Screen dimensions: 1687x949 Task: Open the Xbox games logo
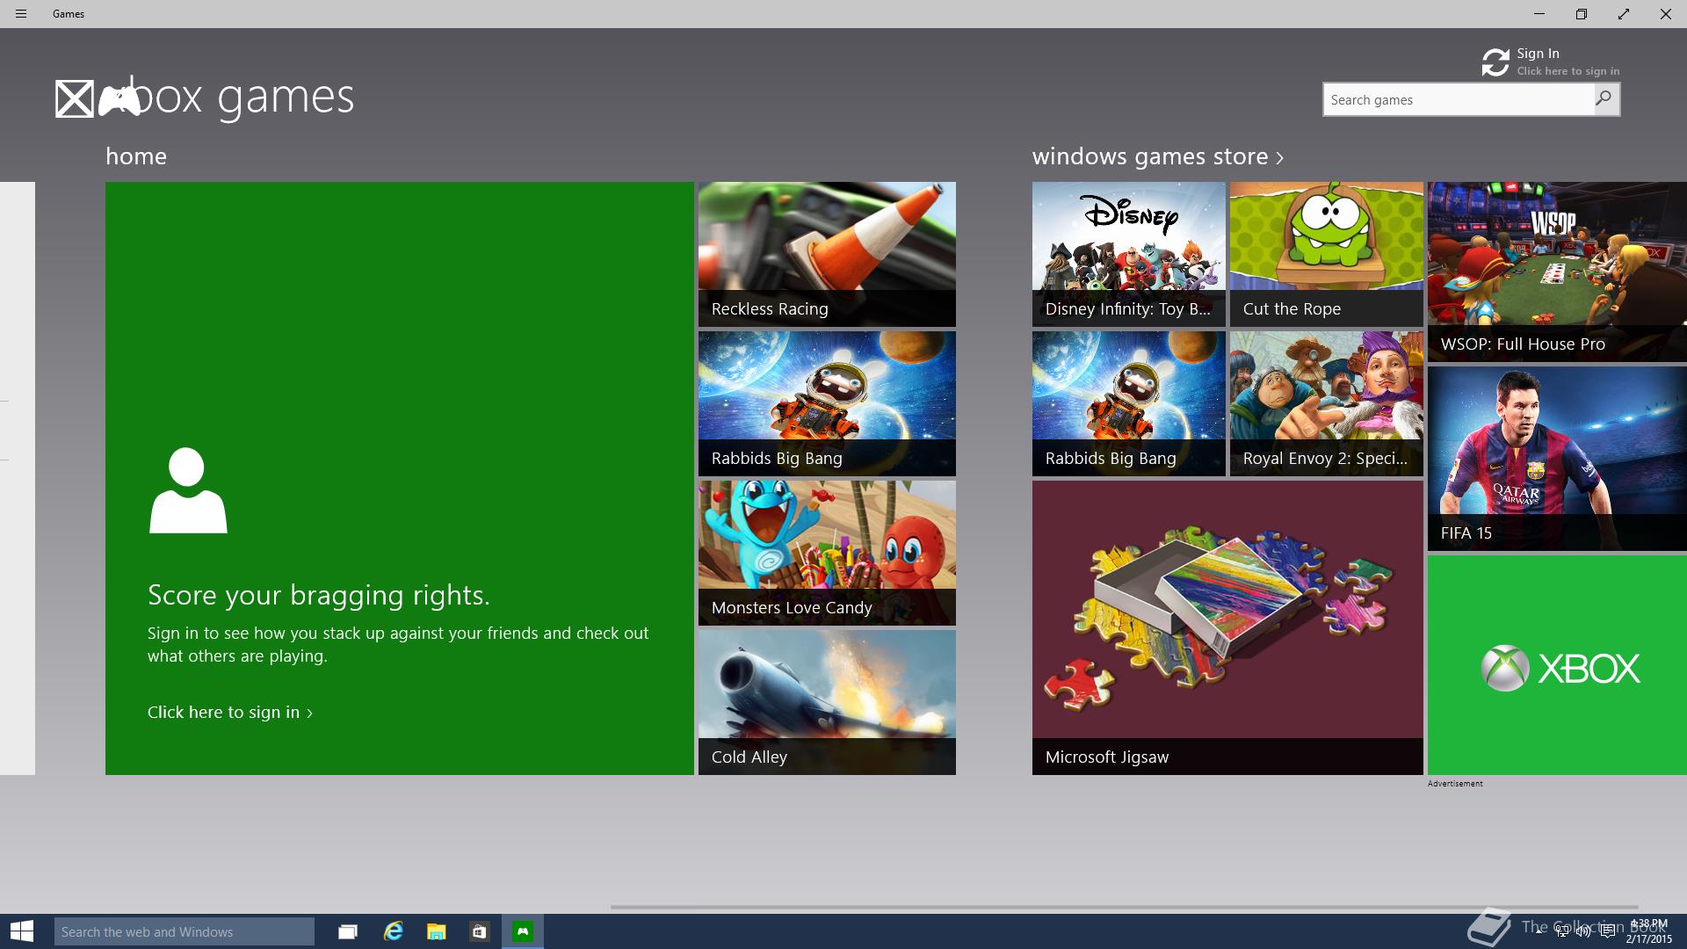pos(204,98)
